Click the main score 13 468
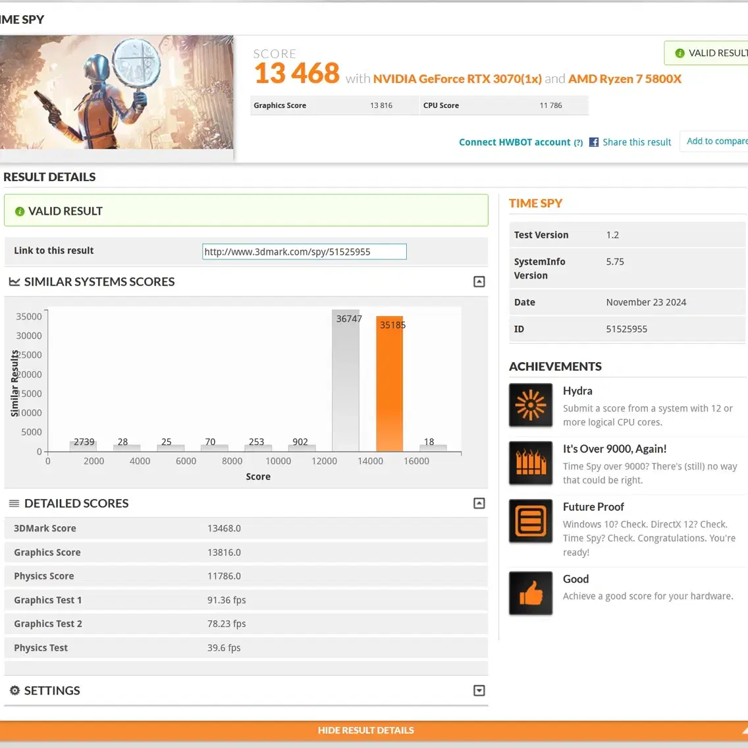 coord(297,74)
